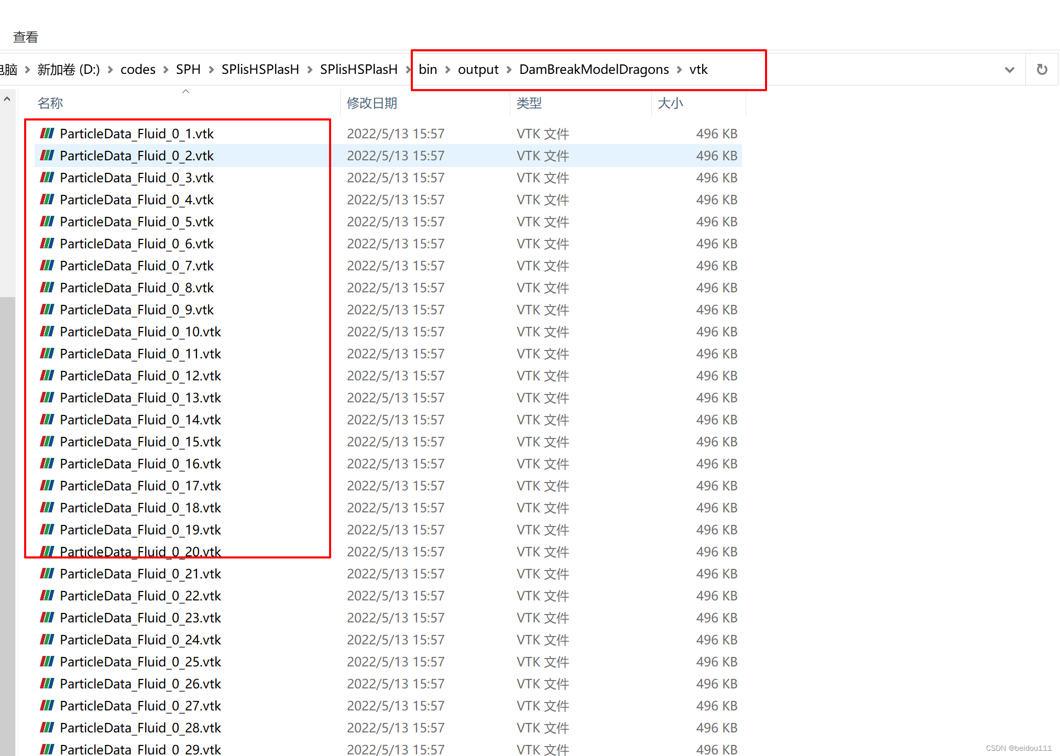Click the file icon beside ParticleData_Fluid_0_9.vtk

pyautogui.click(x=47, y=310)
